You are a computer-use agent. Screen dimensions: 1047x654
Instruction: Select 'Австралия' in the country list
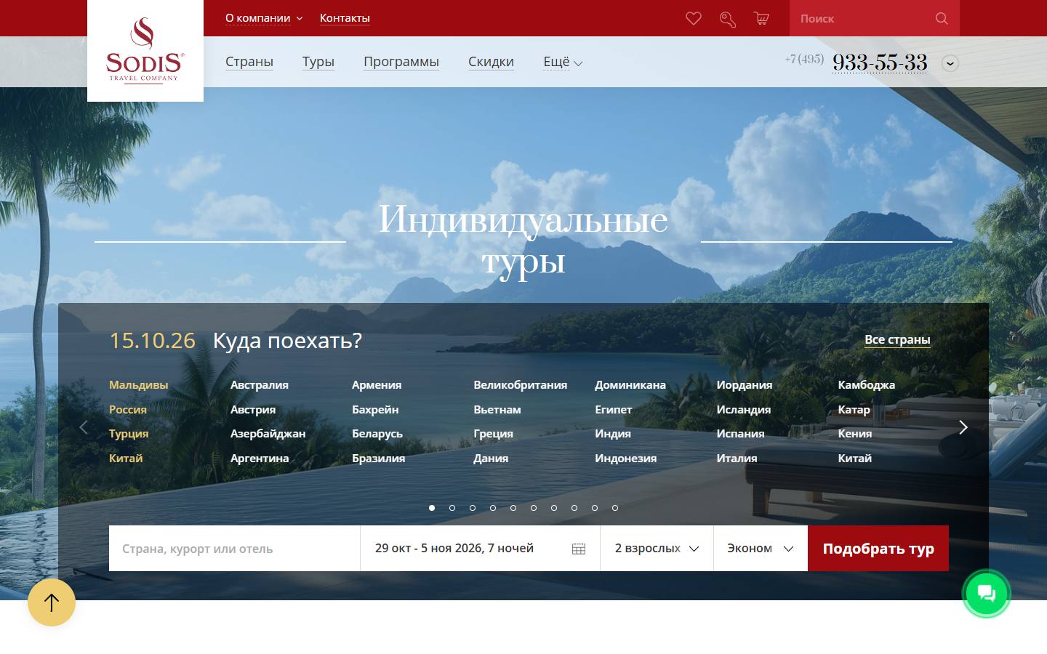click(260, 384)
